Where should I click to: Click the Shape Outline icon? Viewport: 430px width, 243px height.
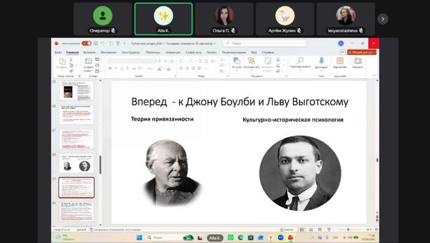point(278,65)
